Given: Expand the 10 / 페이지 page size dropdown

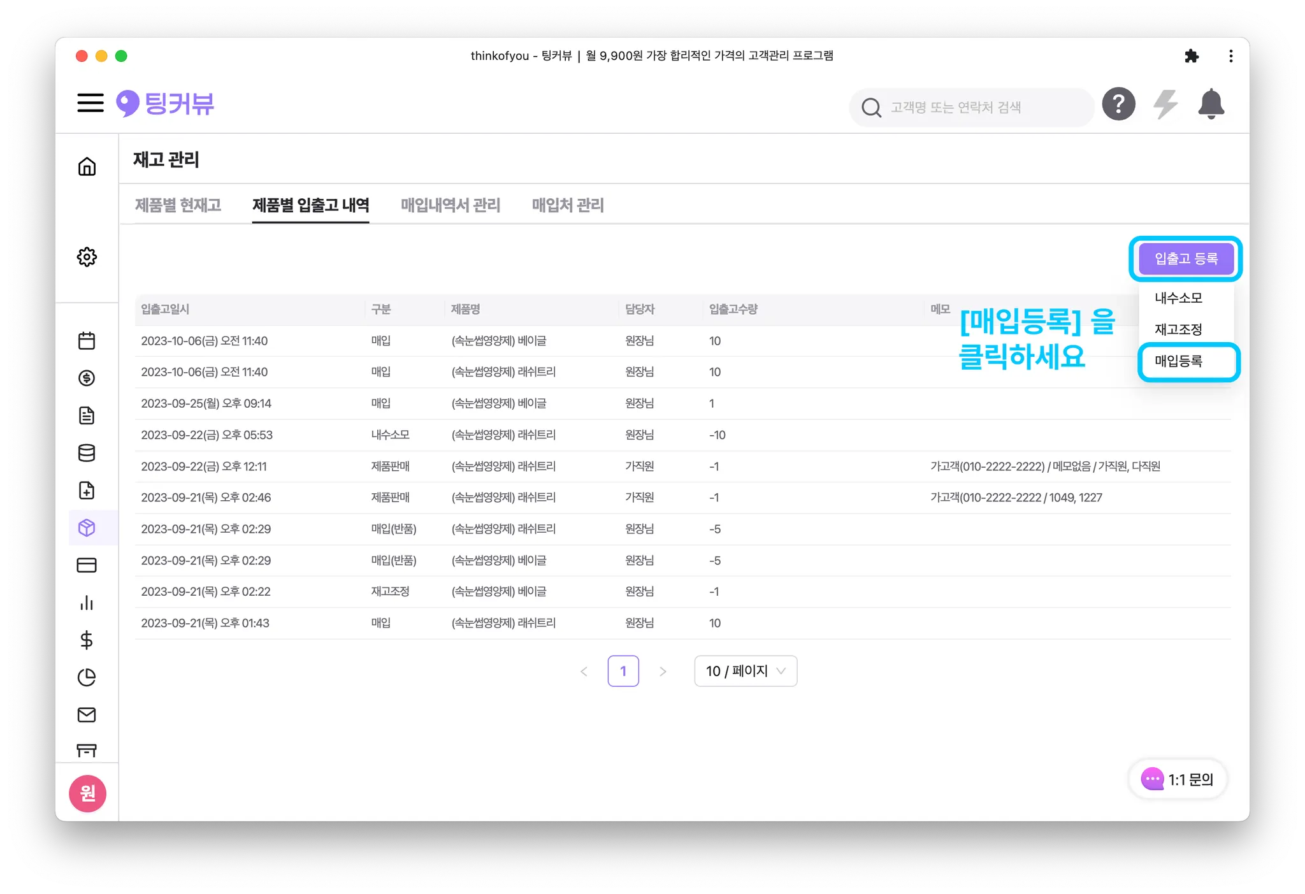Looking at the screenshot, I should tap(745, 671).
